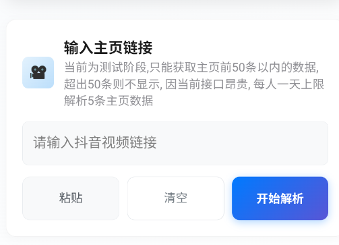Screen dimensions: 339x245
Task: Click the 粘贴 paste button
Action: pos(71,198)
